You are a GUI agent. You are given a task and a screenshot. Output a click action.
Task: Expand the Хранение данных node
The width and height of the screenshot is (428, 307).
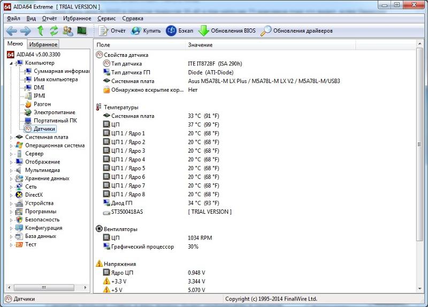(11, 179)
